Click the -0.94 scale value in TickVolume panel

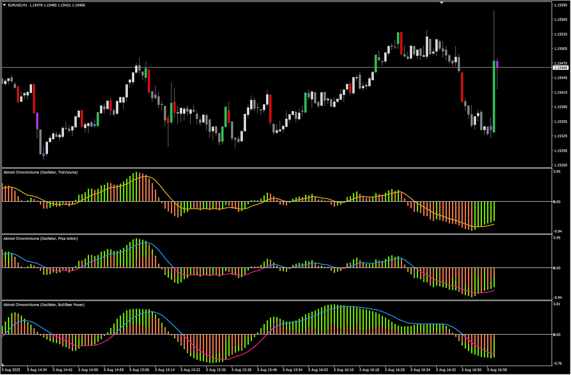click(557, 231)
